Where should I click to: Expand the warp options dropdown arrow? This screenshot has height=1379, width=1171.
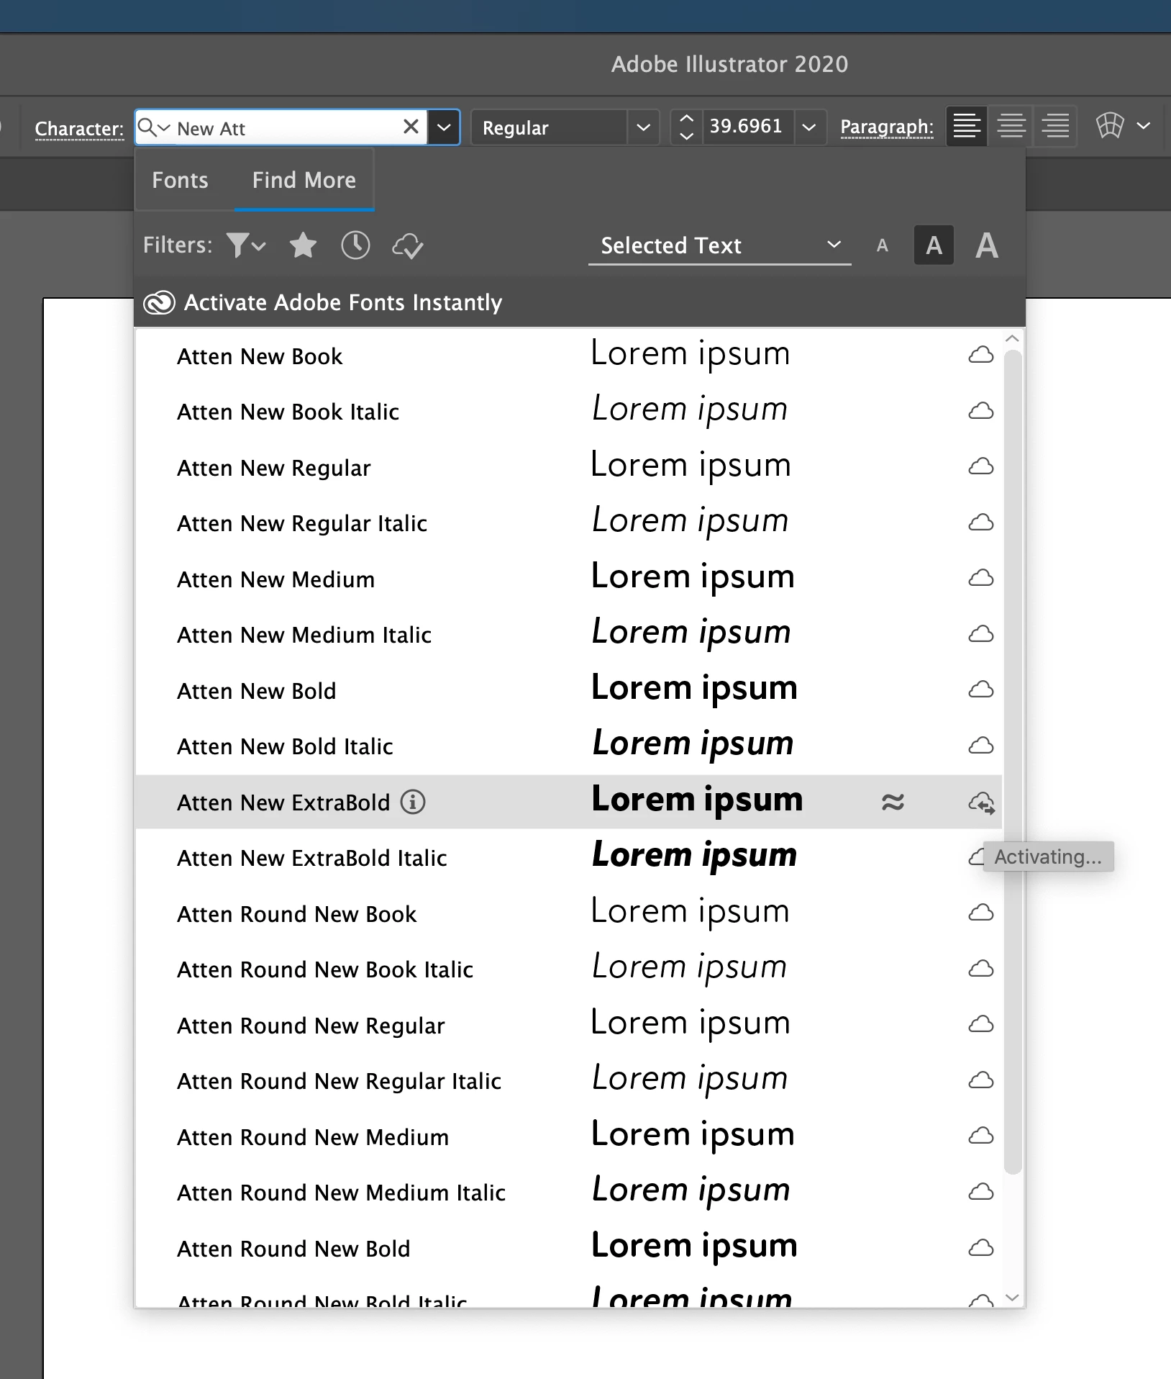[1144, 126]
